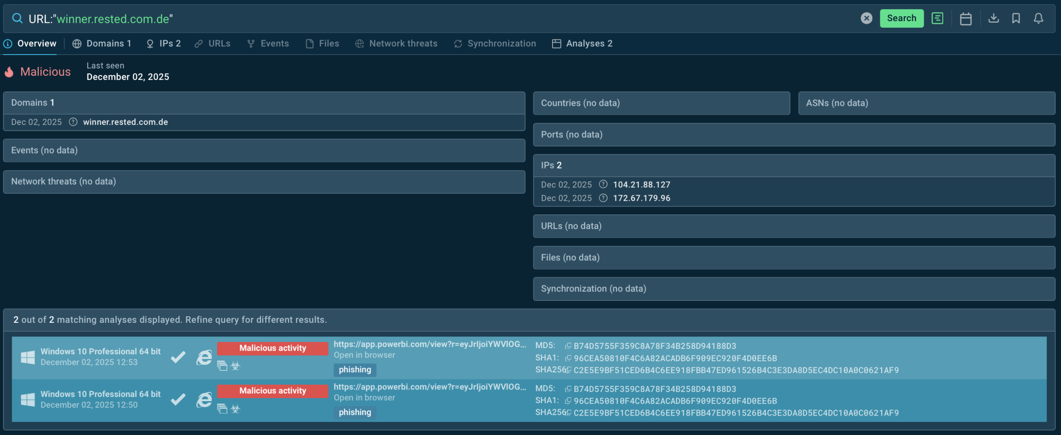Viewport: 1061px width, 435px height.
Task: Open the first powerbi analysis URL link
Action: (429, 344)
